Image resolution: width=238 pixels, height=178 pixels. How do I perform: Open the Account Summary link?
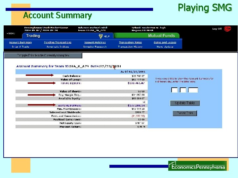[20, 43]
